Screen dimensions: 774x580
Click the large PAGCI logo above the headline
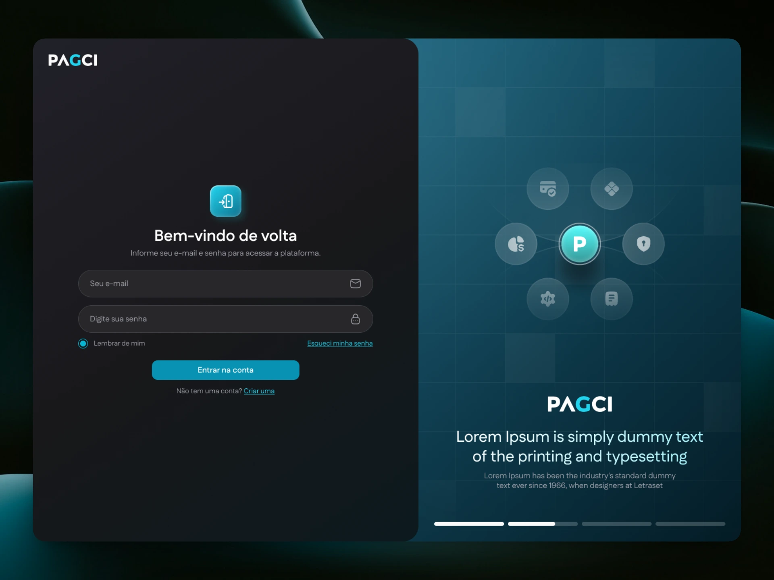point(580,404)
